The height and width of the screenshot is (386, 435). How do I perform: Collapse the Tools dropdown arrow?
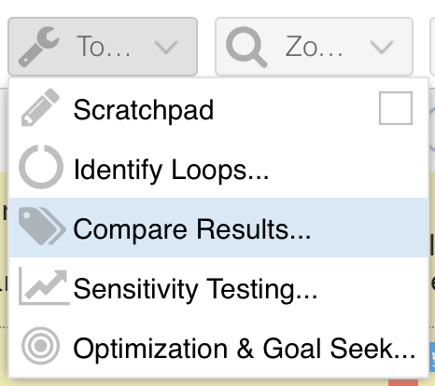click(166, 48)
